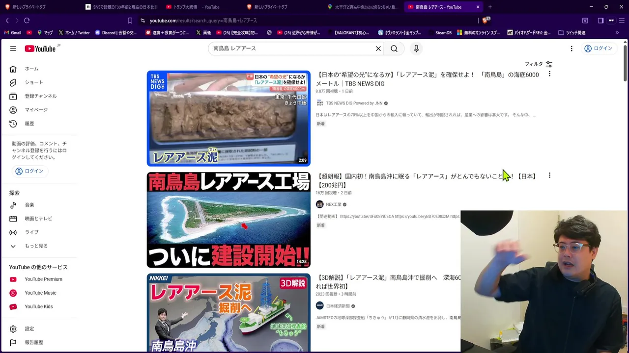Bookmark this page with the bookmark icon
629x353 pixels.
click(130, 21)
